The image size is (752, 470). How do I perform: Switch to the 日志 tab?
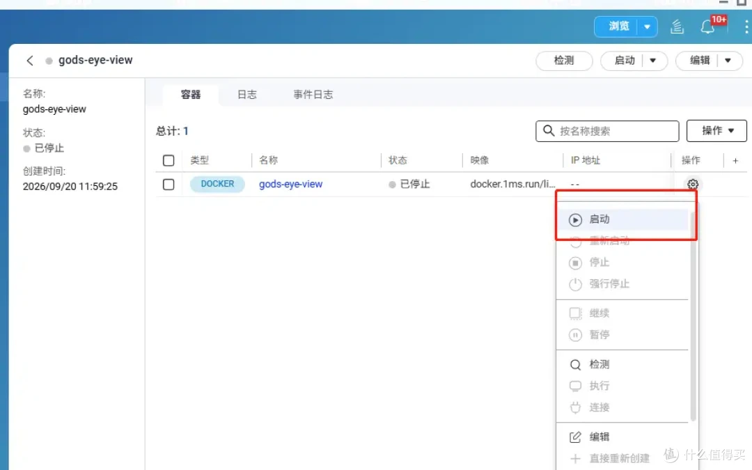coord(247,95)
